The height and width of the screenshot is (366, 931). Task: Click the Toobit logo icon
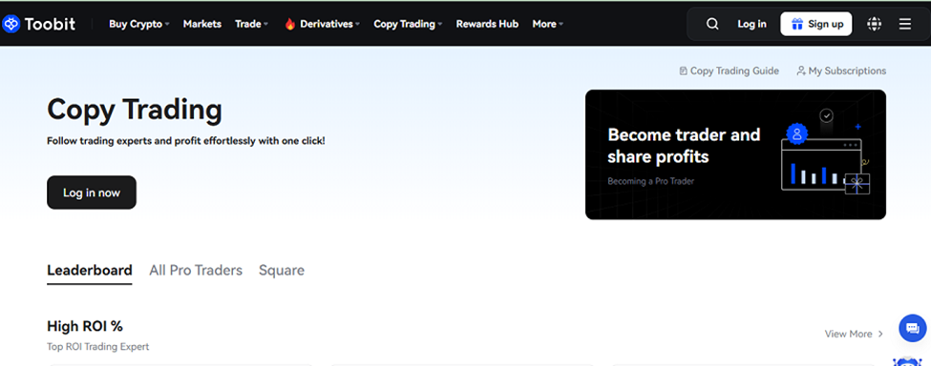11,24
